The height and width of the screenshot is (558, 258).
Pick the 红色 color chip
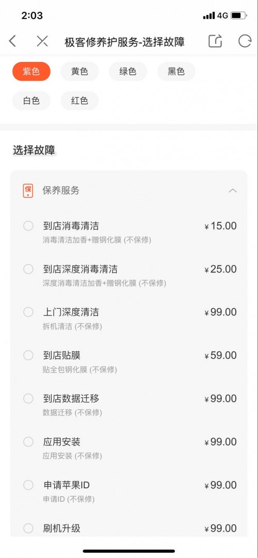(79, 101)
